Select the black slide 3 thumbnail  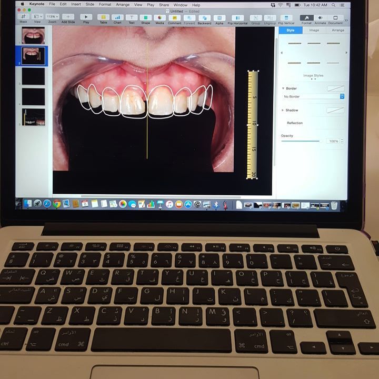coord(33,76)
